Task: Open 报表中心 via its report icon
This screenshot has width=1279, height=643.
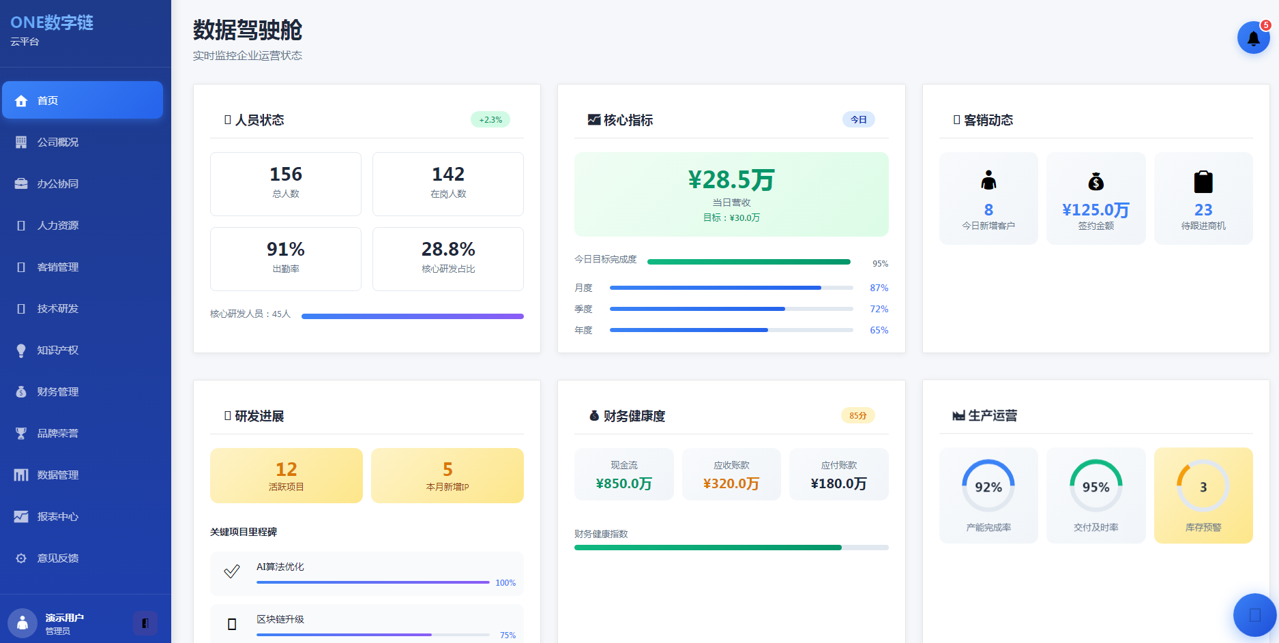Action: [21, 516]
